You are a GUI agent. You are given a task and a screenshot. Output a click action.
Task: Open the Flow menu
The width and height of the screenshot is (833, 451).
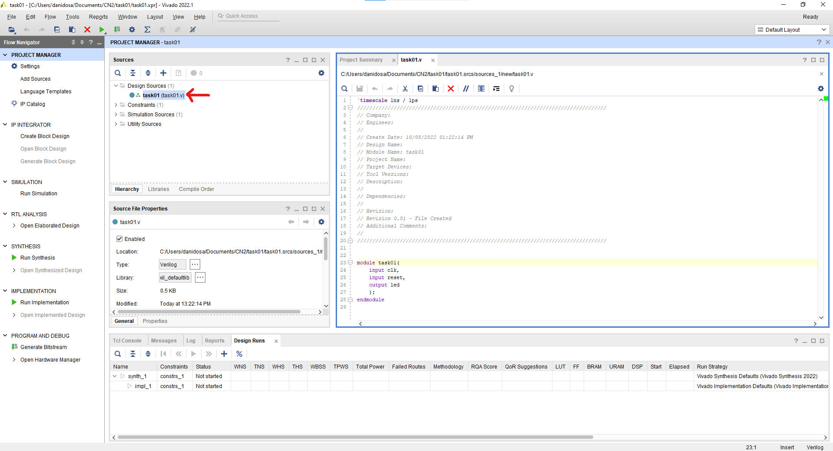pyautogui.click(x=50, y=17)
